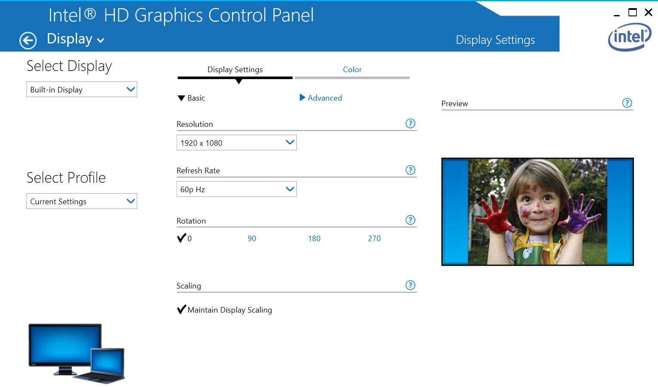Maximize the Intel control panel window

tap(633, 12)
